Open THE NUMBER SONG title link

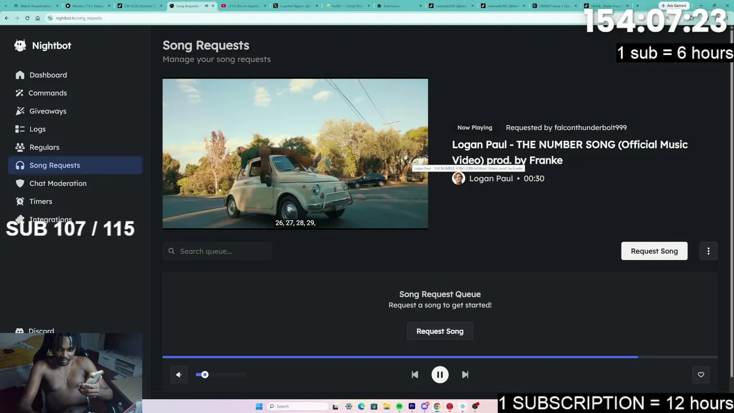point(569,152)
